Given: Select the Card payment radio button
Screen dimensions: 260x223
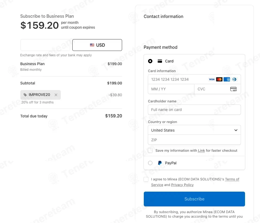Looking at the screenshot, I should click(x=150, y=61).
